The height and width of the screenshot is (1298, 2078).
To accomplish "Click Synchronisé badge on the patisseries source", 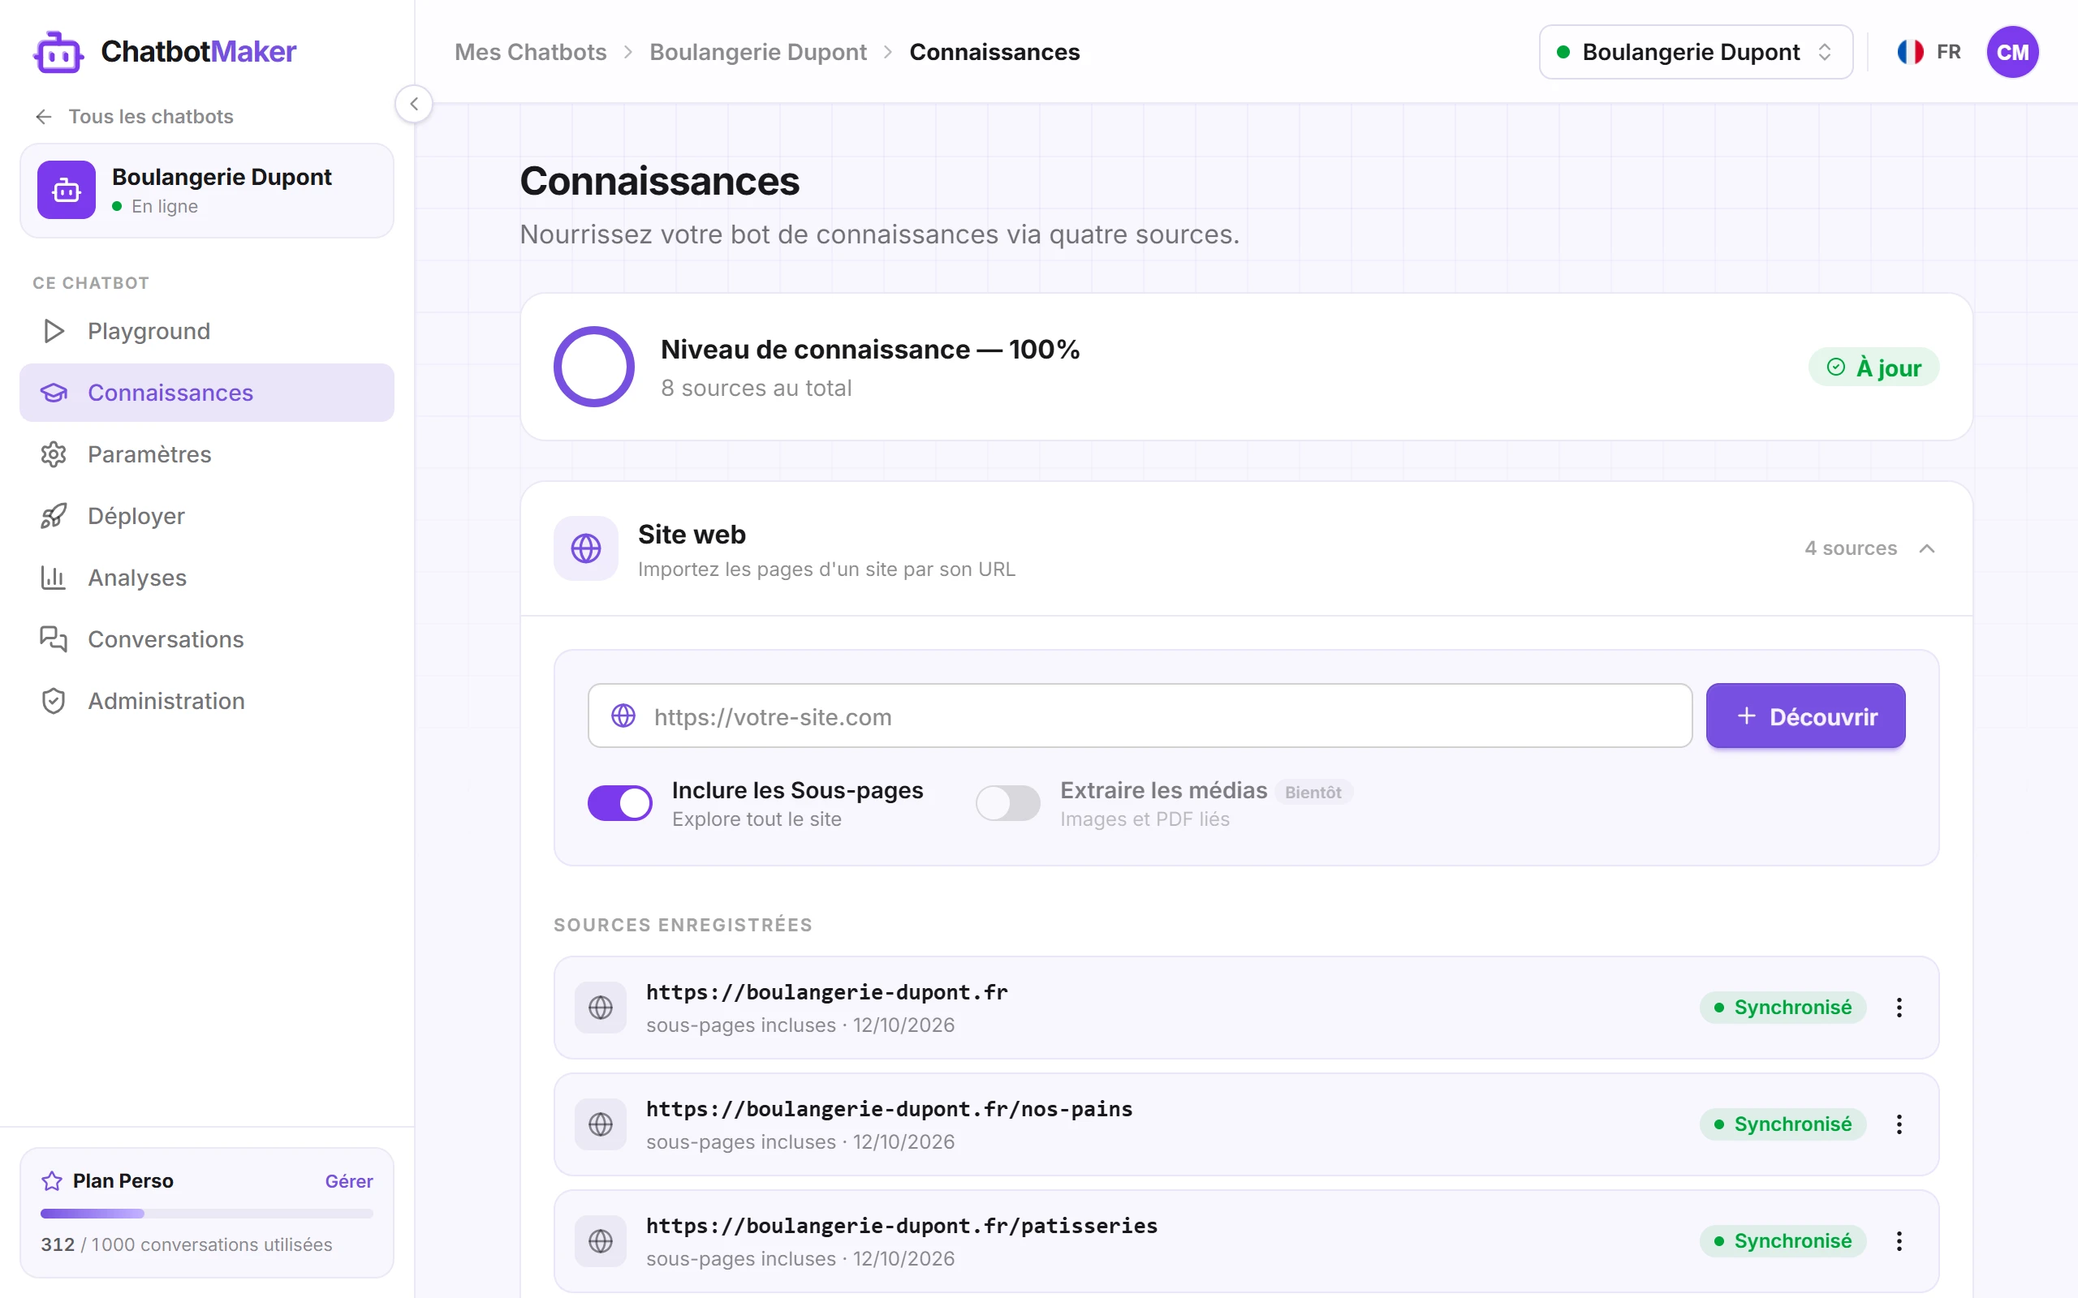I will click(x=1783, y=1240).
